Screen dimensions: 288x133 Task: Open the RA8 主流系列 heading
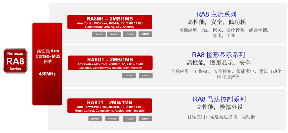(216, 14)
